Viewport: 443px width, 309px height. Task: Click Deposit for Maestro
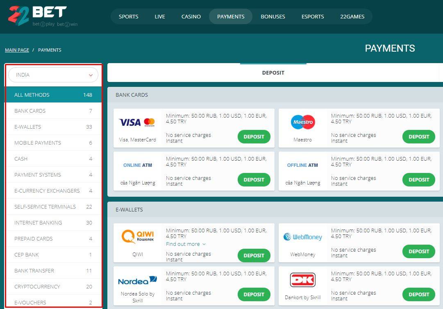[x=419, y=137]
